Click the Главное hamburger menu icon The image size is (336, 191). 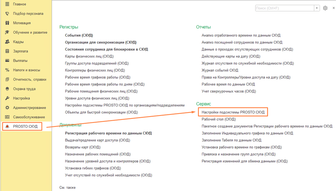click(7, 4)
